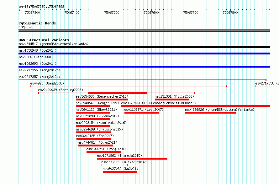Screen dimensions: 279x184
Task: Select red bar under nsv1071862 (Thareja2015)
Action: point(132,159)
